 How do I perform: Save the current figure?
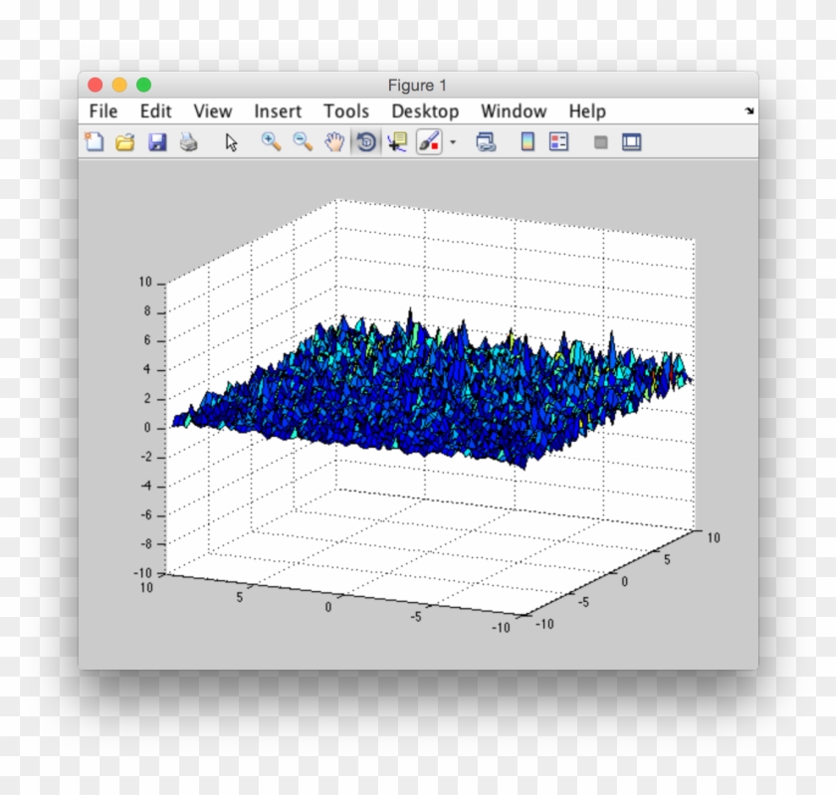click(x=157, y=142)
